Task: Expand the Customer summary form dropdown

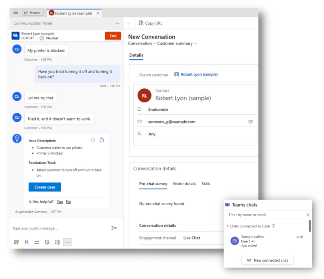Action: pyautogui.click(x=196, y=43)
